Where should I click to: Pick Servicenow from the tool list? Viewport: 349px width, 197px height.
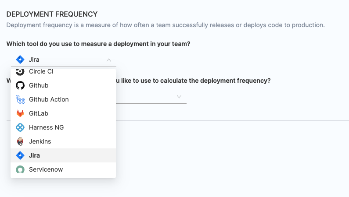click(x=46, y=169)
